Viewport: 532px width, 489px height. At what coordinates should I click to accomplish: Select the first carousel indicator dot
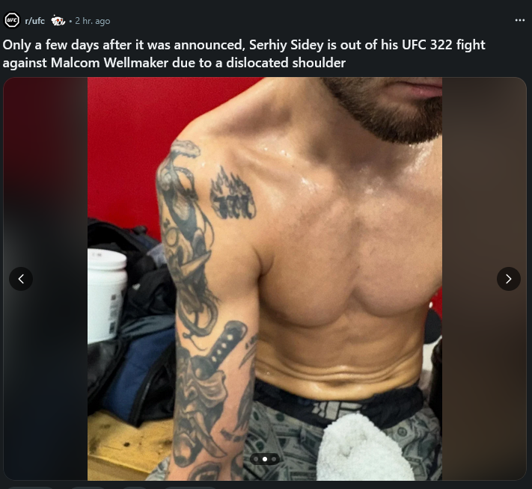click(256, 459)
